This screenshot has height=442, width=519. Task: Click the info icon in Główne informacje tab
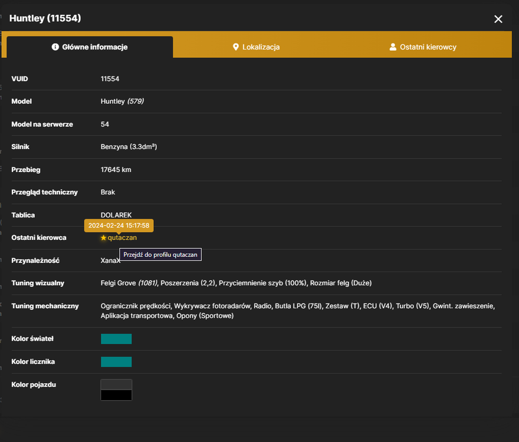(x=55, y=47)
